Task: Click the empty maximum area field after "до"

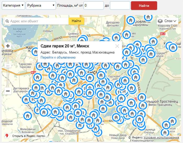Action: 120,5
